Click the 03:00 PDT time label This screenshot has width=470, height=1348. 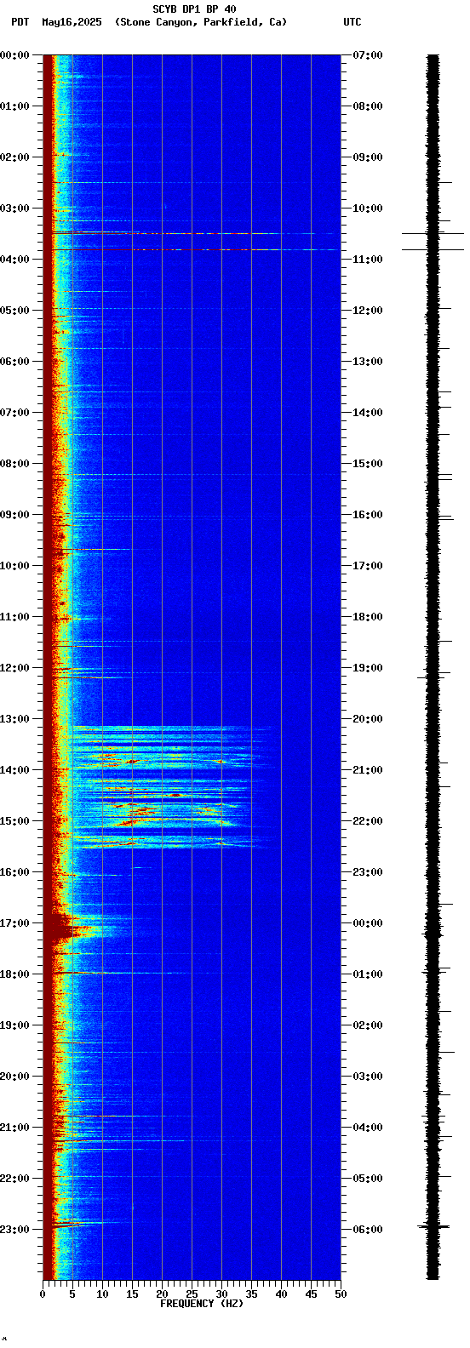[14, 208]
